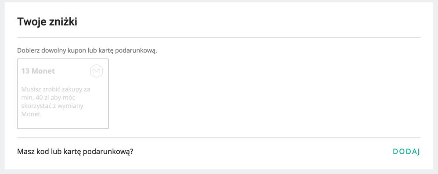438x174 pixels.
Task: Click the word "Monet." ending the coupon description
Action: pyautogui.click(x=31, y=114)
